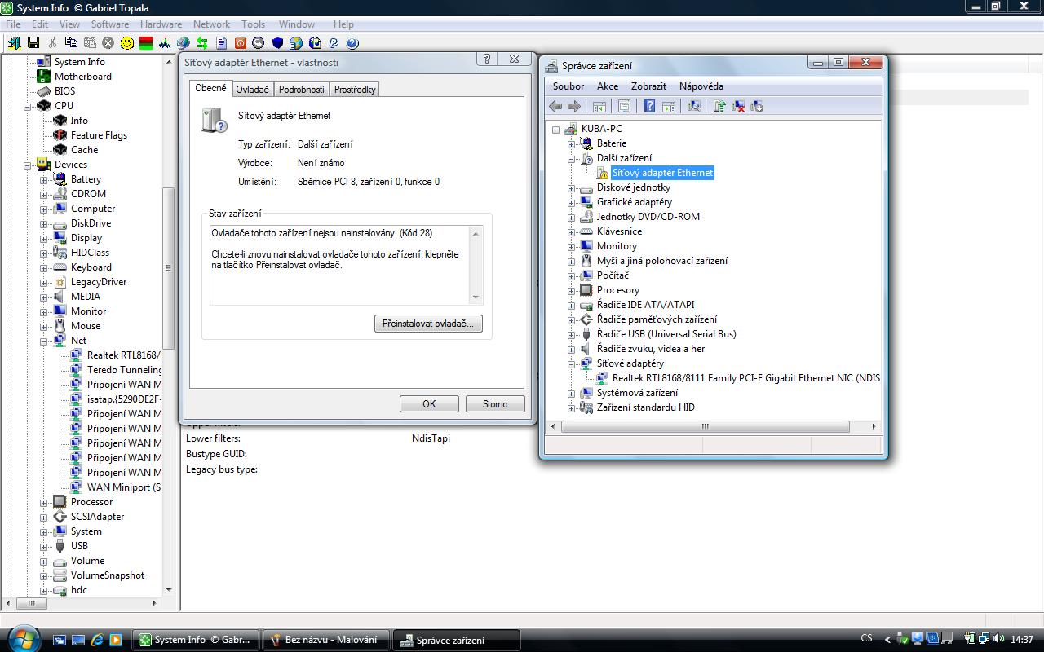The width and height of the screenshot is (1044, 652).
Task: Click the Paste clipboard icon in System Info toolbar
Action: pos(90,43)
